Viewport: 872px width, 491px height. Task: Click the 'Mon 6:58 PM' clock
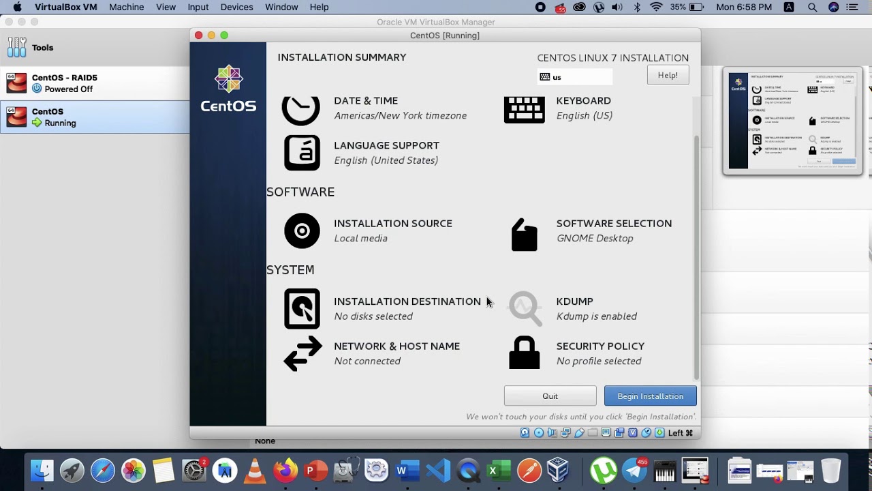(x=744, y=7)
